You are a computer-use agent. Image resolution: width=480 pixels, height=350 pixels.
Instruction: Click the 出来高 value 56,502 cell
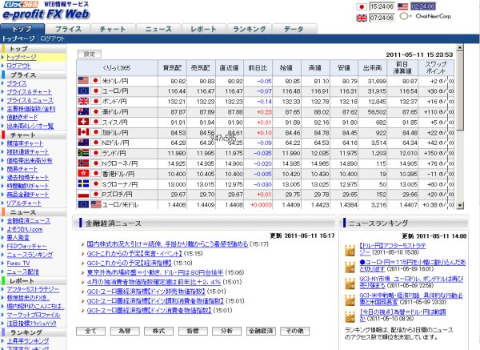click(373, 112)
